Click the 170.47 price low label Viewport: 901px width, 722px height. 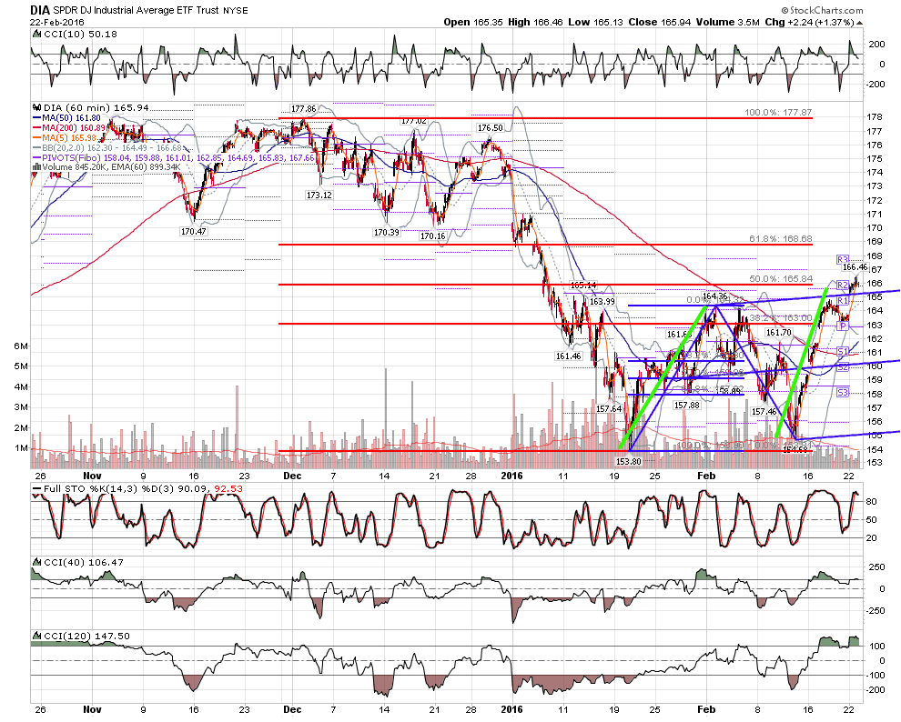coord(193,232)
